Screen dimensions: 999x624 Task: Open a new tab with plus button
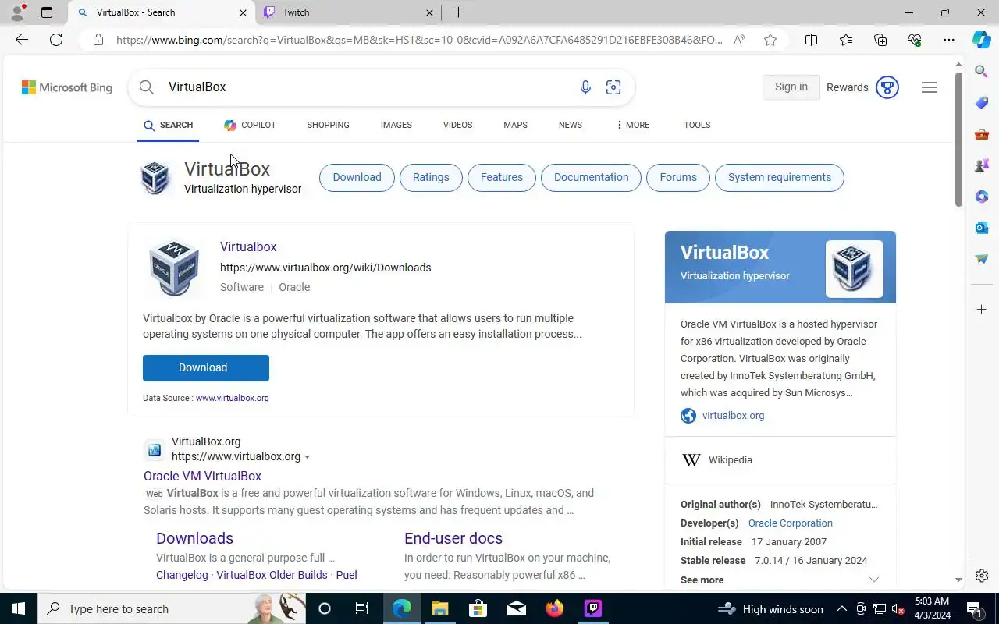click(x=458, y=12)
